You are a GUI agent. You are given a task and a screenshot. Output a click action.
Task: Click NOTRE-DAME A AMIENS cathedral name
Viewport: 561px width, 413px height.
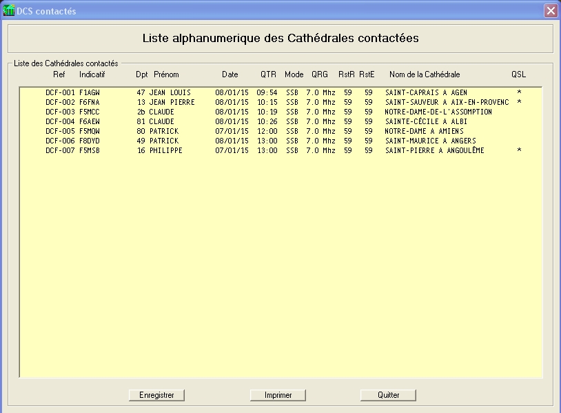click(424, 131)
